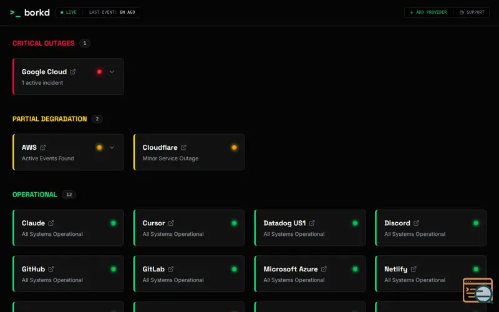
Task: Open Netlify external link icon
Action: pos(414,269)
